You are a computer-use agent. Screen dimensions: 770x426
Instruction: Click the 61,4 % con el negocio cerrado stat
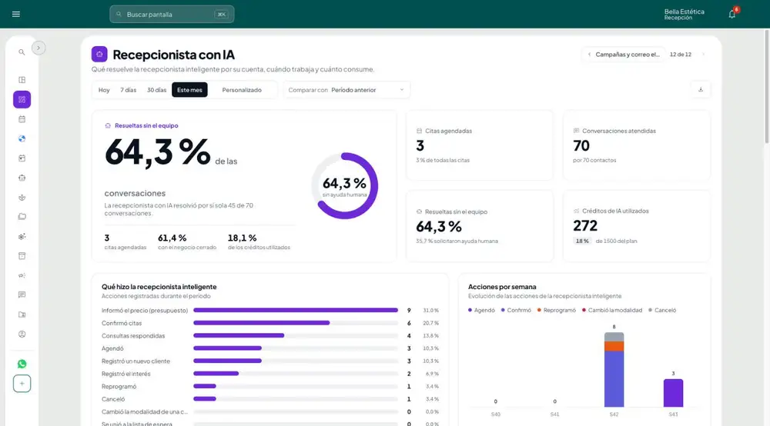tap(186, 241)
